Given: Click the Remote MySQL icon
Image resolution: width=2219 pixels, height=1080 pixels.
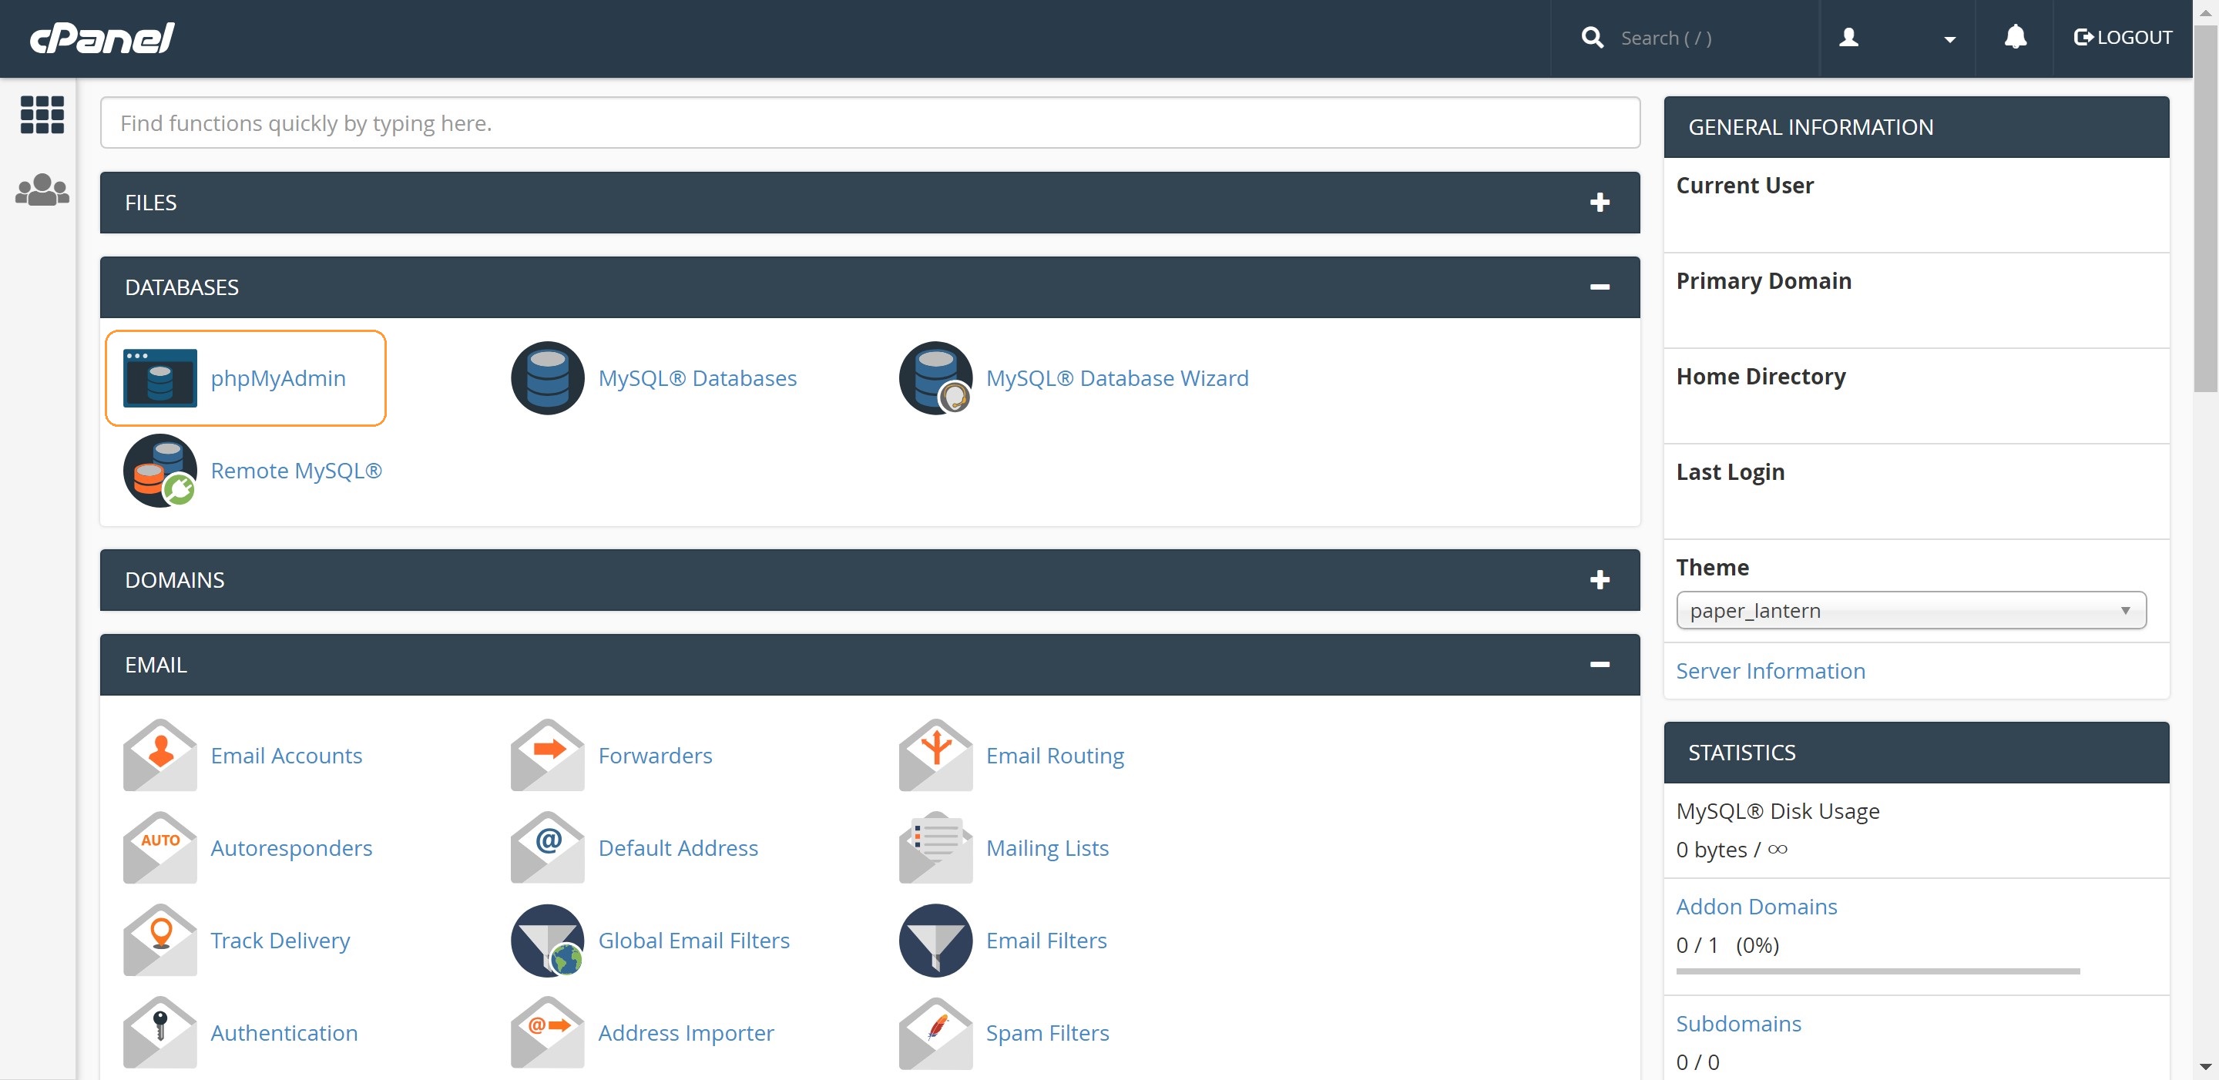Looking at the screenshot, I should coord(160,470).
